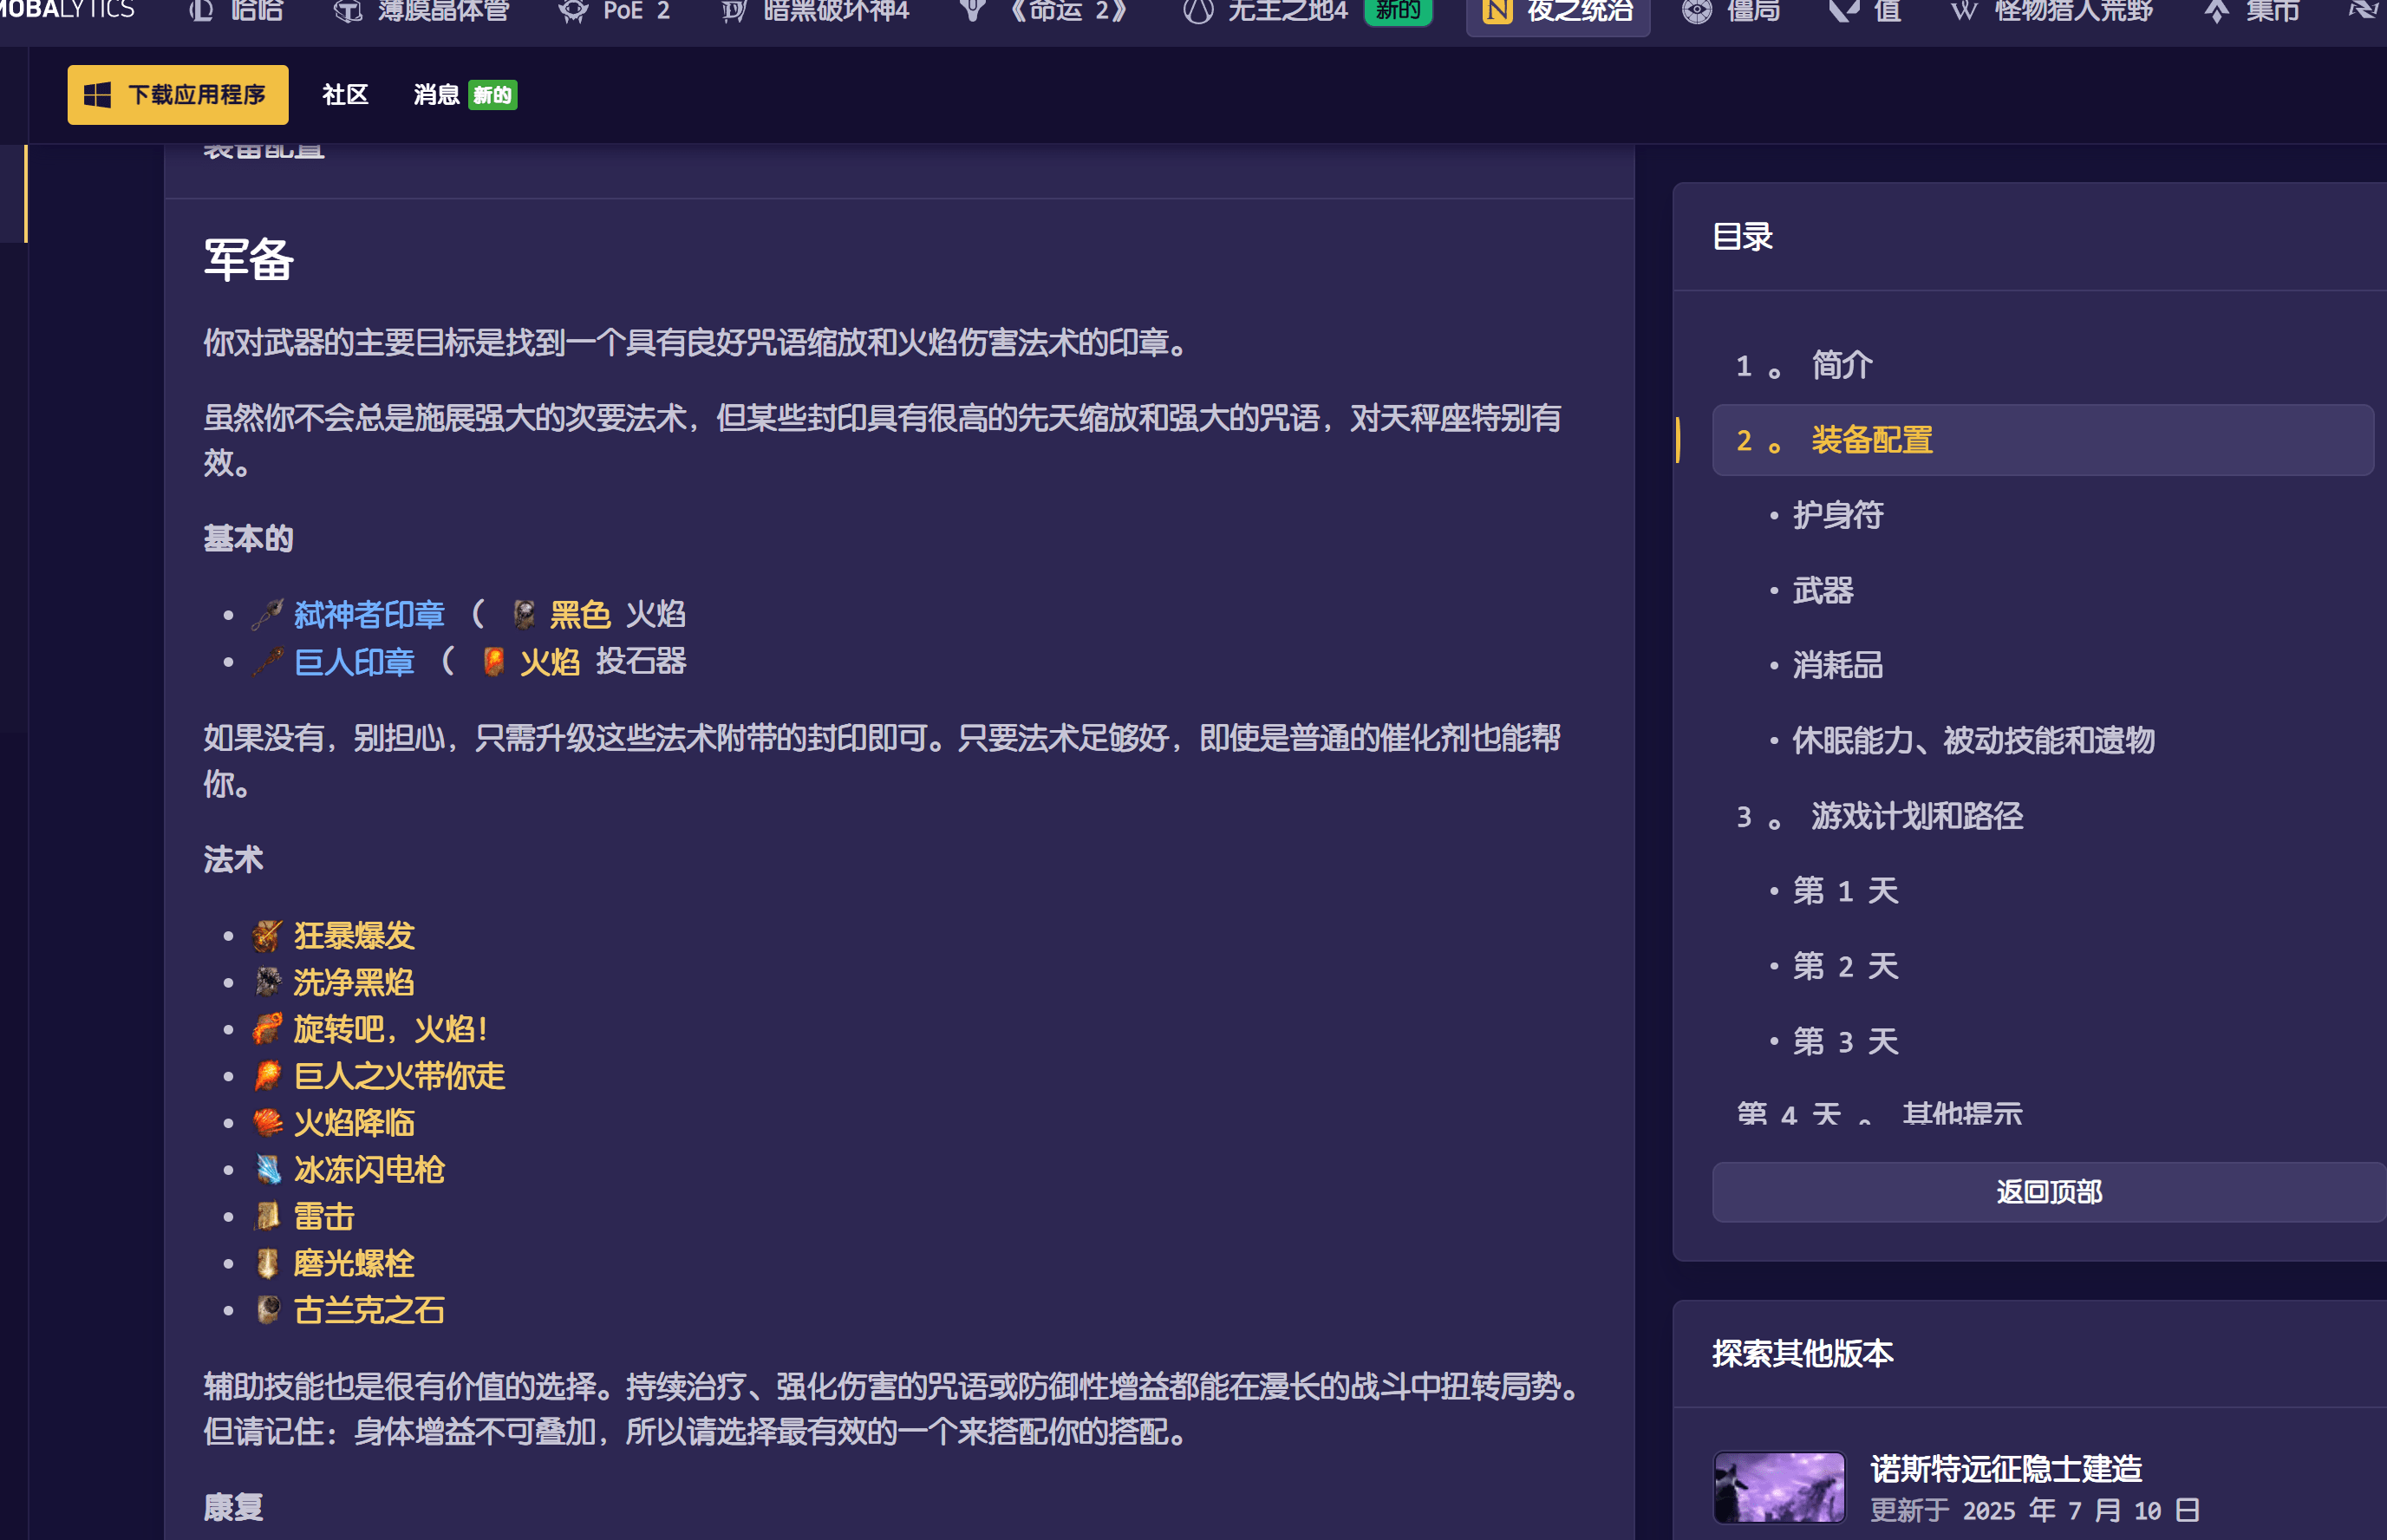The image size is (2387, 1540).
Task: Click the 狂暴爆发 spell icon
Action: click(x=267, y=936)
